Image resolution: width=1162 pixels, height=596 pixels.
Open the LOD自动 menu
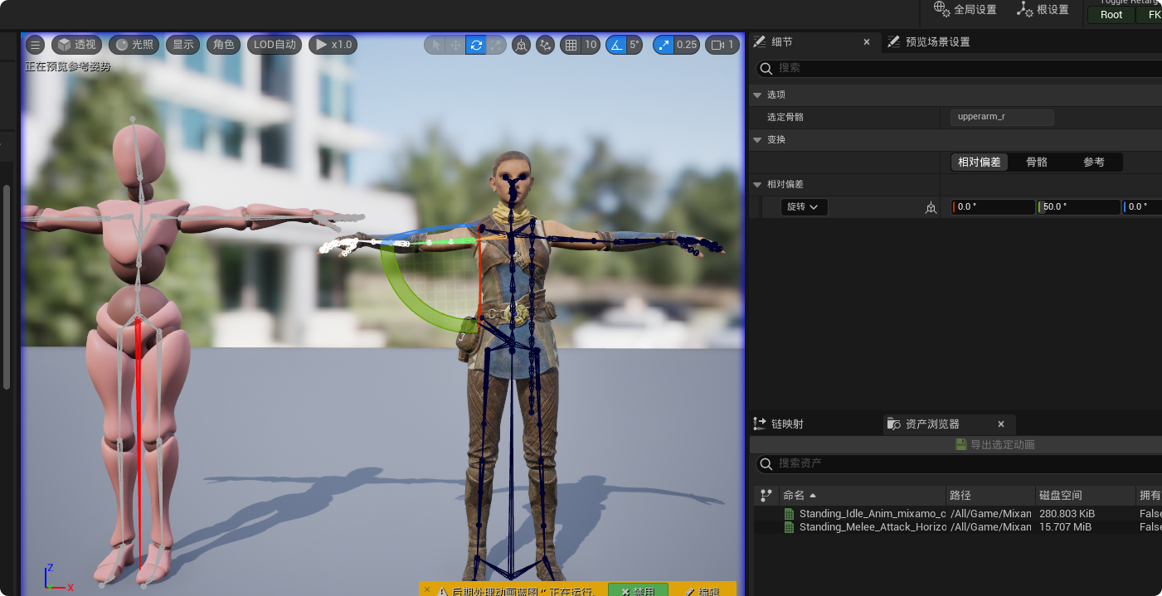[275, 45]
